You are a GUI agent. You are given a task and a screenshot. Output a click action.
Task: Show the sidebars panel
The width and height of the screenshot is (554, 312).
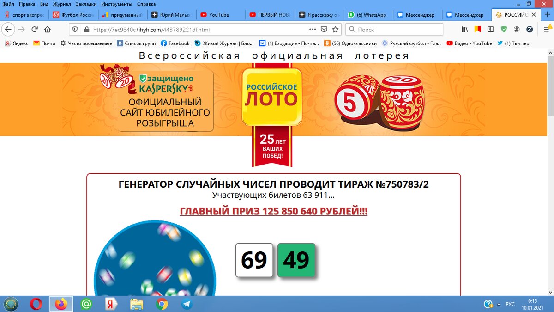point(491,30)
